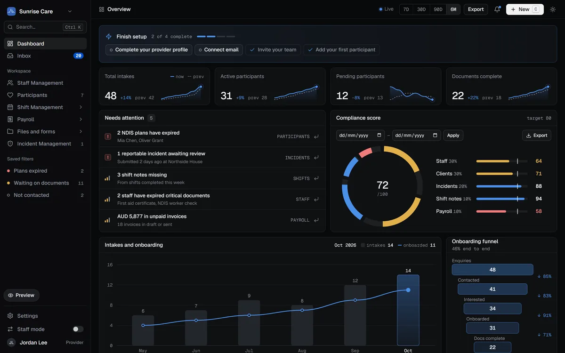This screenshot has height=353, width=565.
Task: Click the Staff mode swap arrows icon
Action: click(x=10, y=329)
